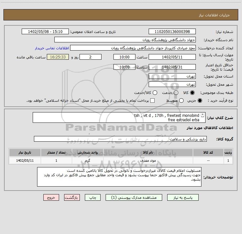Screen dimensions: 242x234
Task: Click the نام دستگاه خریدار field
Action: pos(125,40)
